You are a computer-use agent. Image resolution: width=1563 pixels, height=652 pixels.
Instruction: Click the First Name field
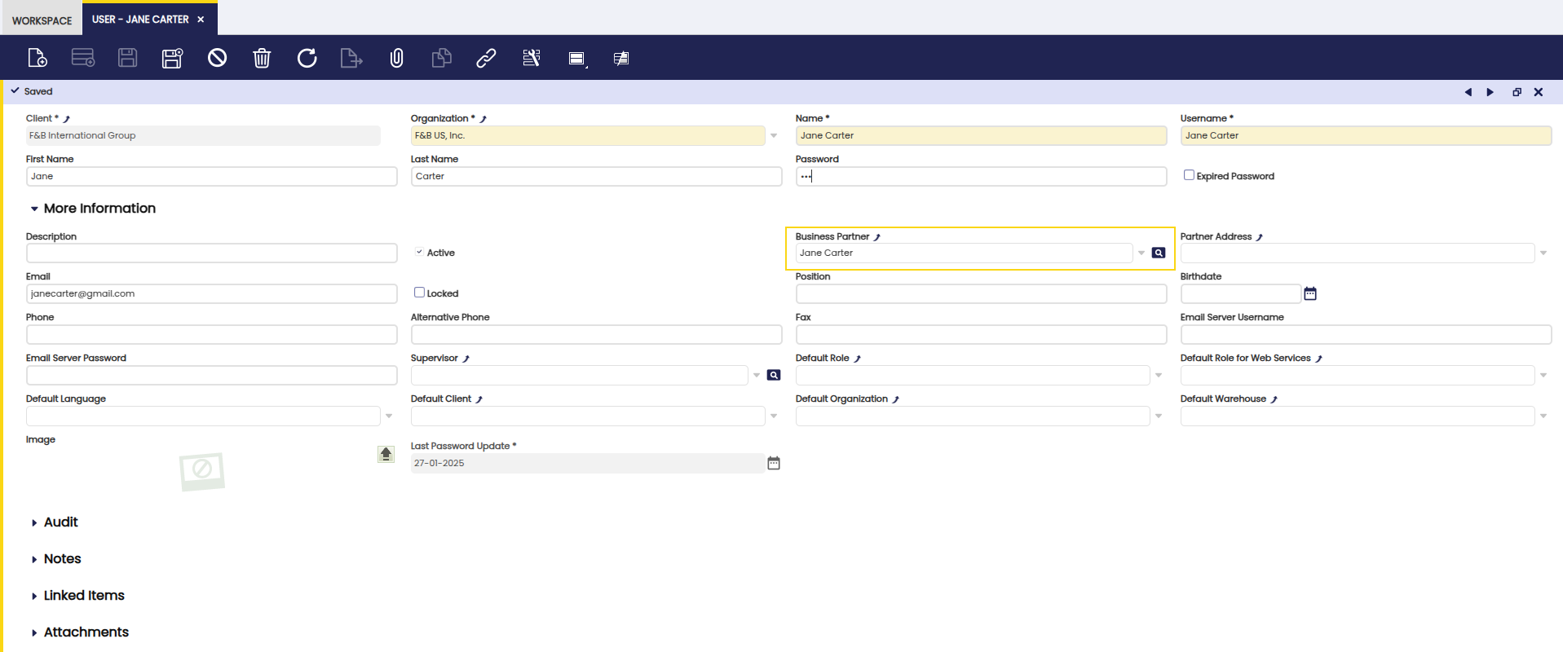pyautogui.click(x=212, y=176)
